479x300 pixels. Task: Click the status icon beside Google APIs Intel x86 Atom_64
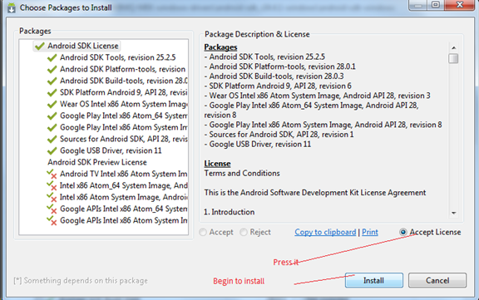coord(52,209)
